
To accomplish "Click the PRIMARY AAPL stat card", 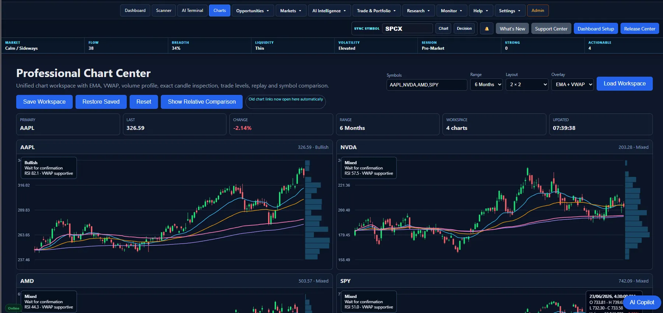I will 68,124.
